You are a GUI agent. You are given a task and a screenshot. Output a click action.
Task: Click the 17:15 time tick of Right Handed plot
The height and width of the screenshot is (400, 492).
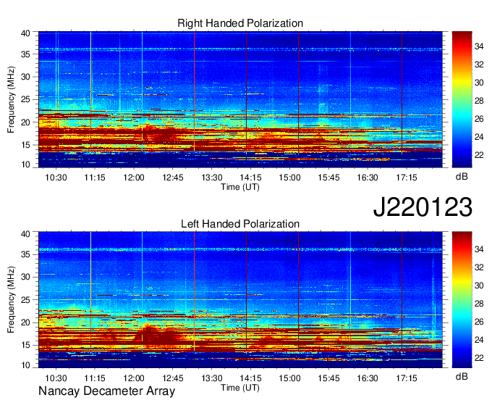(407, 178)
